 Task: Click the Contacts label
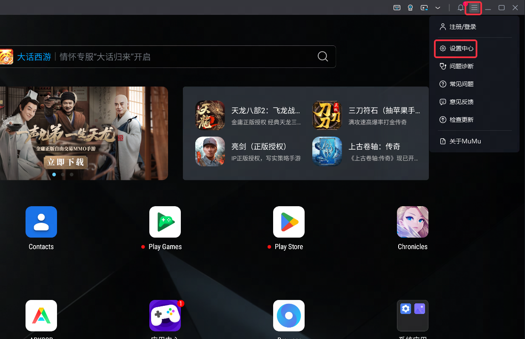[41, 247]
